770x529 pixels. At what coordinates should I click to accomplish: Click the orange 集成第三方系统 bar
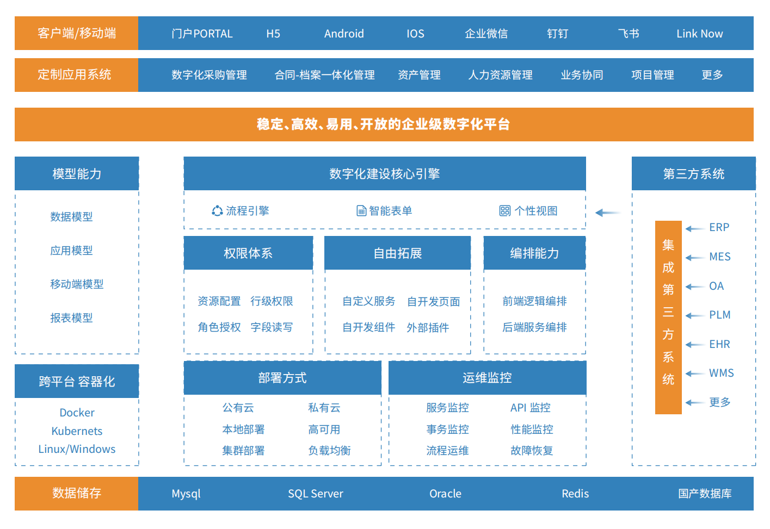[668, 316]
